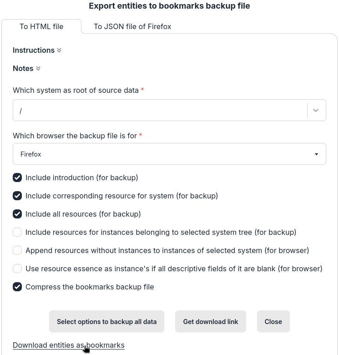Enable Append resources without instances option

pos(17,250)
